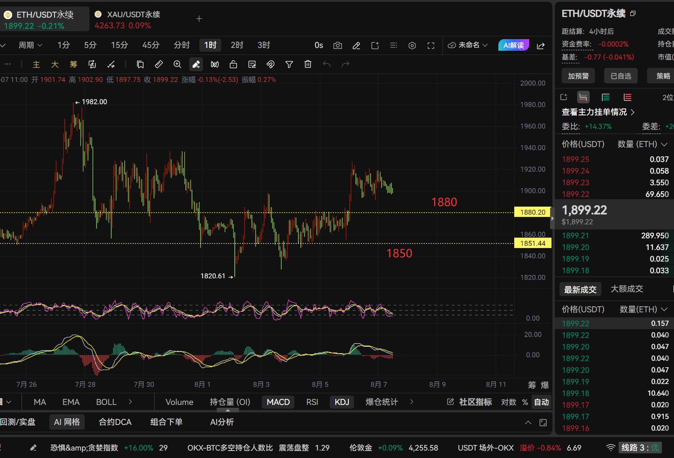This screenshot has height=458, width=674.
Task: Open more tools ellipsis icon
Action: (7, 64)
